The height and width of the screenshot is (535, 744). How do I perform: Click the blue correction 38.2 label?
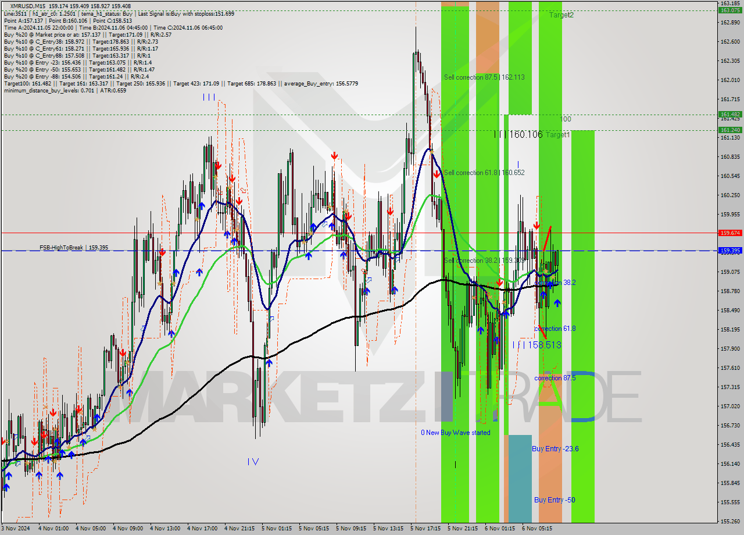pos(555,282)
